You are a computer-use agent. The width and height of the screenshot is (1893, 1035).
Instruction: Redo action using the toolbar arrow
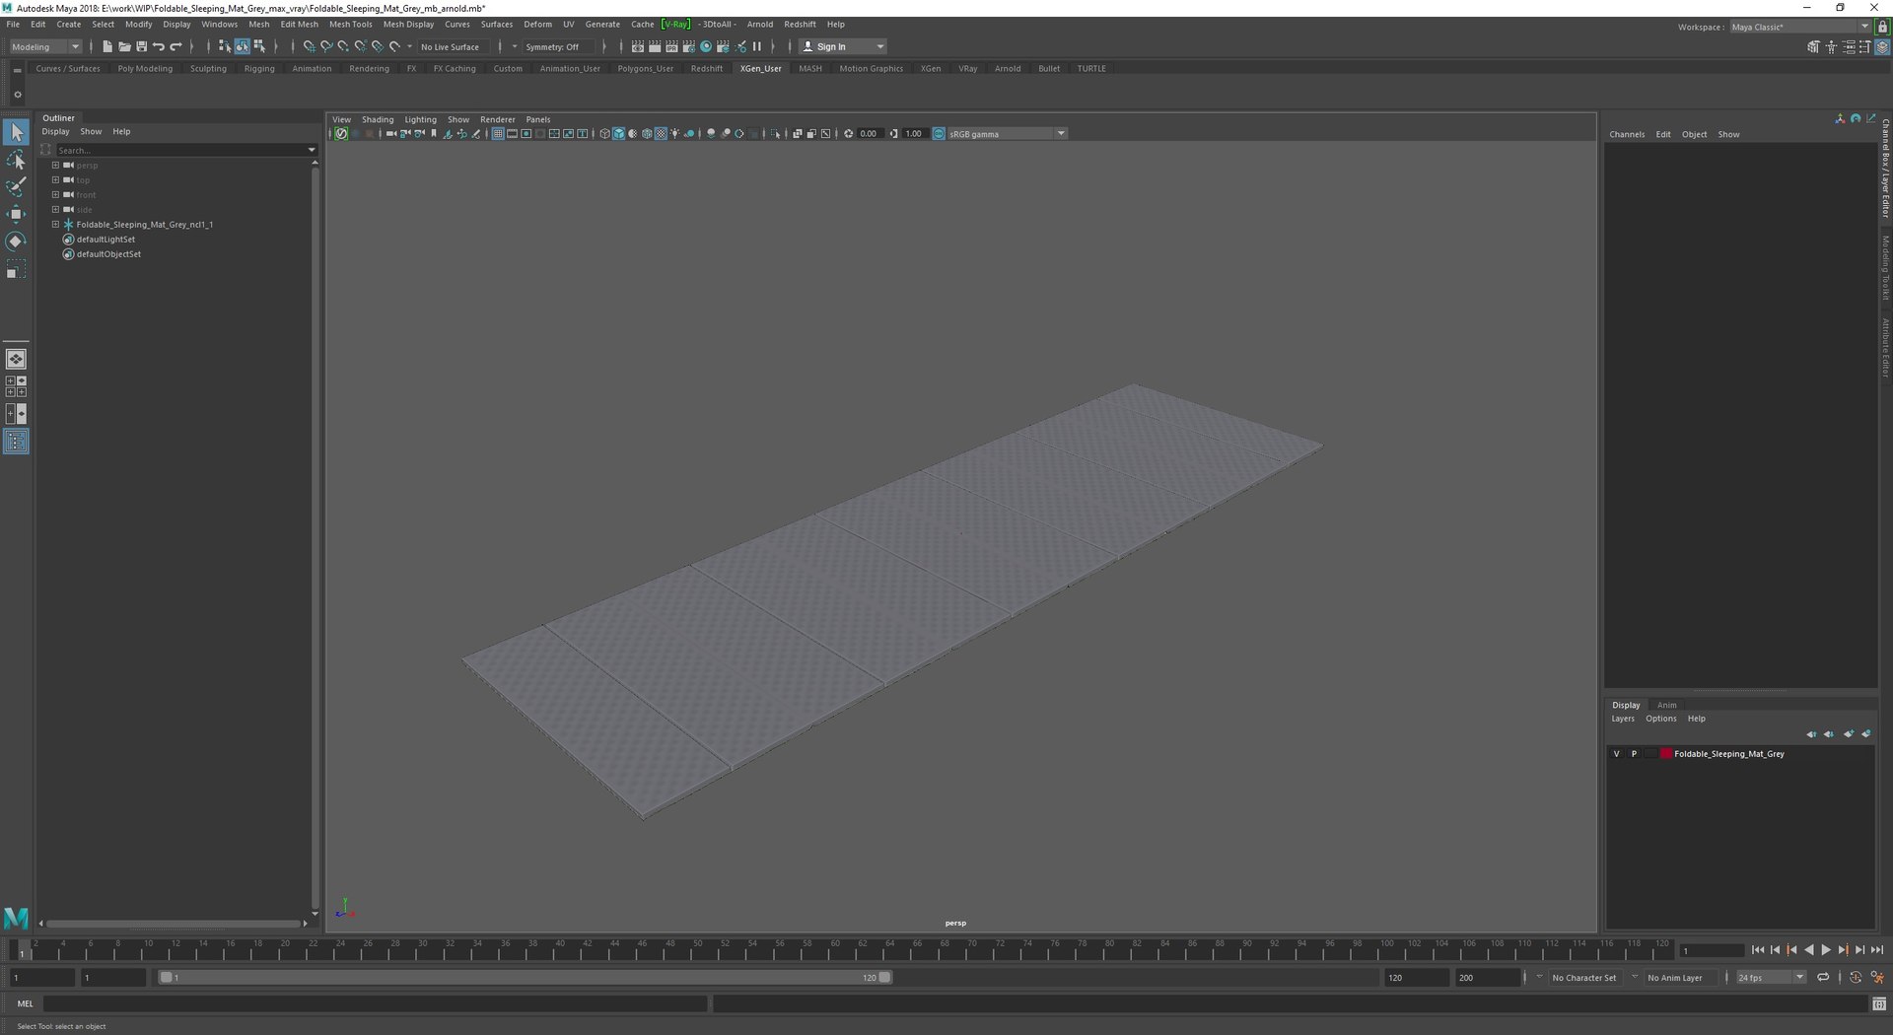[x=176, y=46]
